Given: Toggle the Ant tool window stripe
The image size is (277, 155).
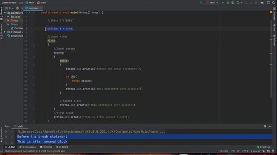Looking at the screenshot, I should point(274,28).
